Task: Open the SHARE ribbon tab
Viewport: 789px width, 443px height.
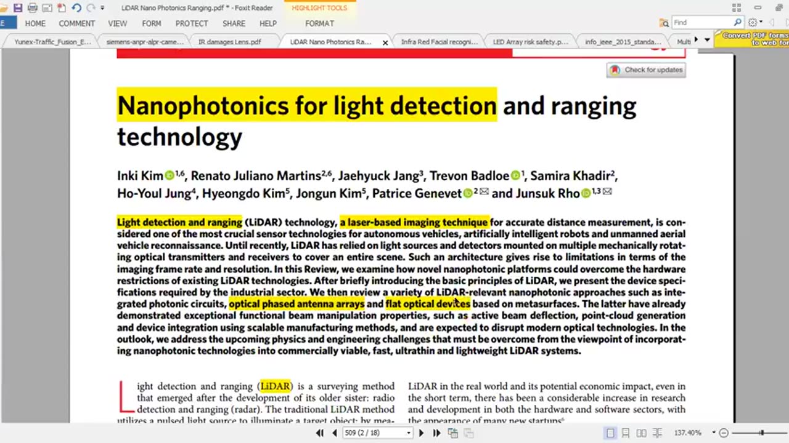Action: 234,23
